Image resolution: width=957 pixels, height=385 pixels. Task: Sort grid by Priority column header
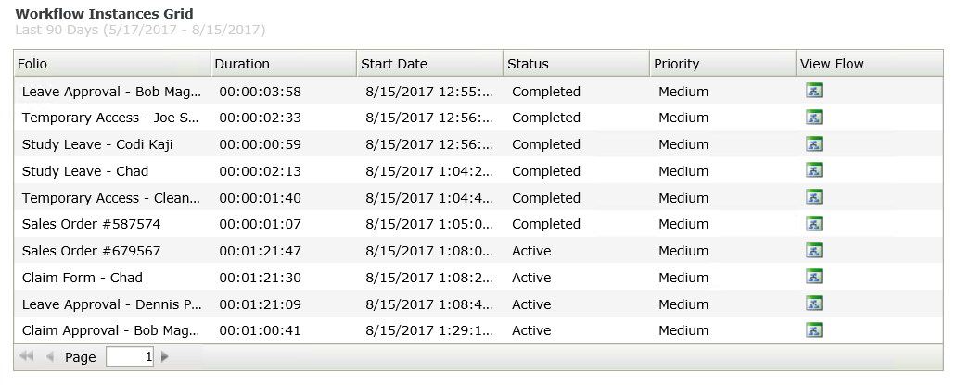coord(721,64)
